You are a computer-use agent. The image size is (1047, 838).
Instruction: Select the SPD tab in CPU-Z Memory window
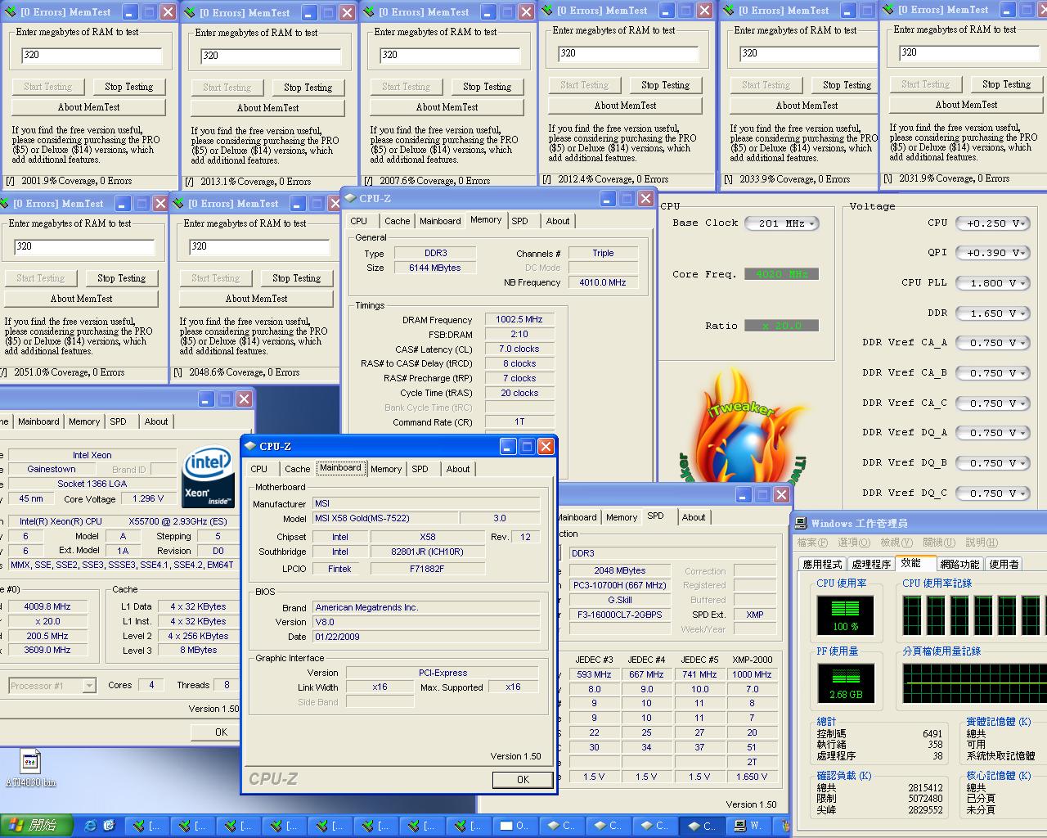point(520,221)
